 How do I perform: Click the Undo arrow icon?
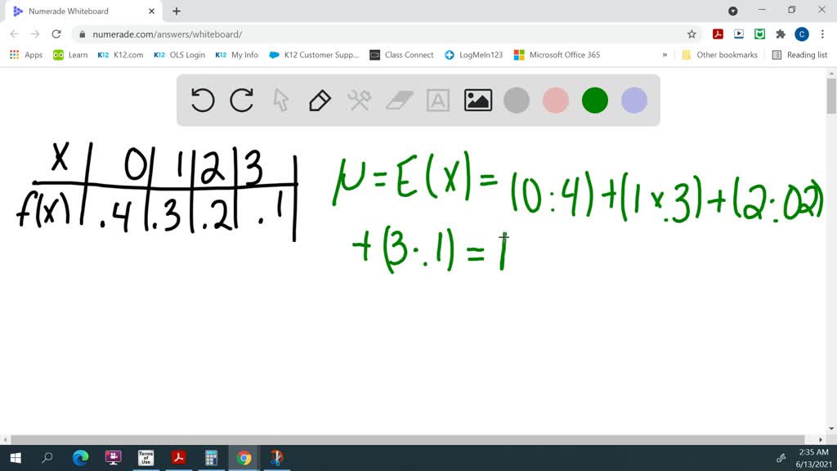coord(202,100)
